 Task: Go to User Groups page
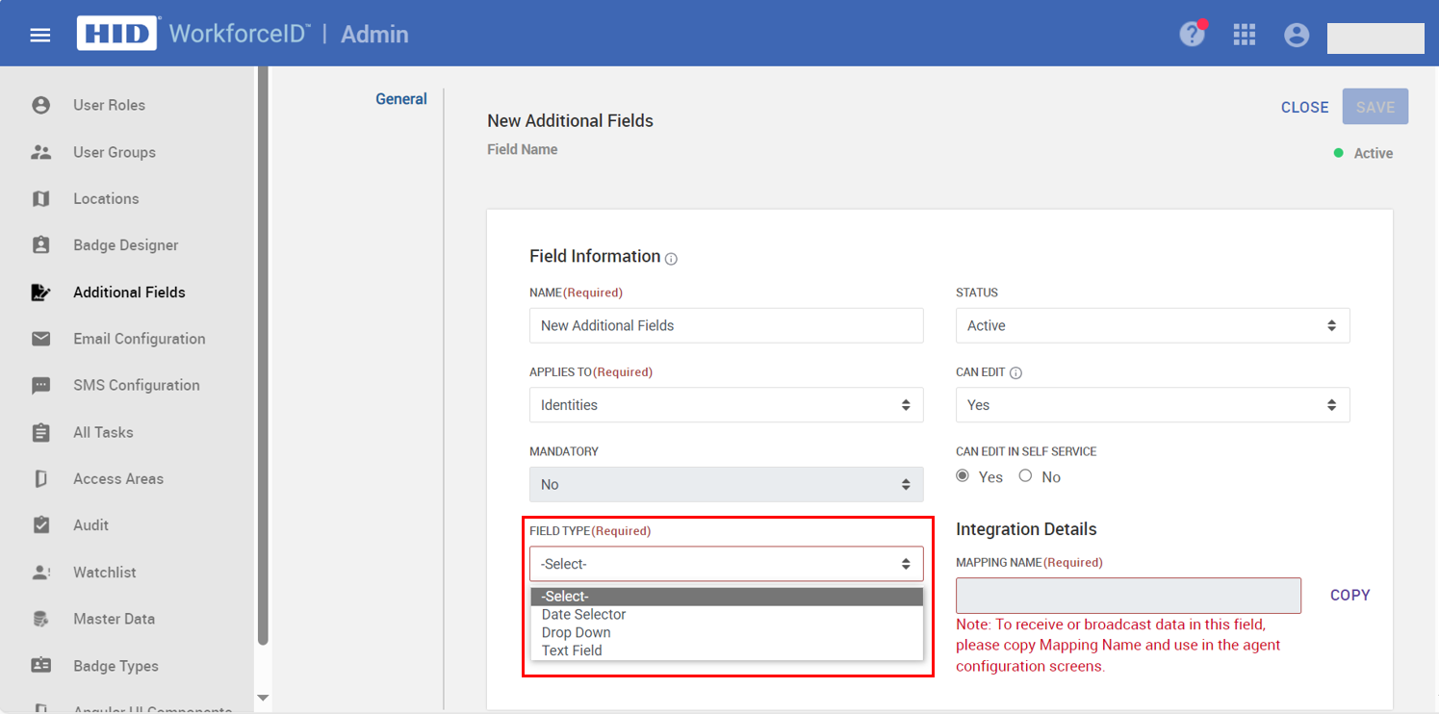tap(115, 152)
